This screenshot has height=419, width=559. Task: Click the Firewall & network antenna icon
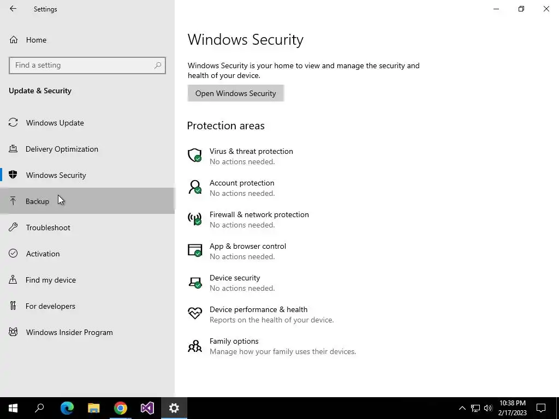(x=195, y=219)
